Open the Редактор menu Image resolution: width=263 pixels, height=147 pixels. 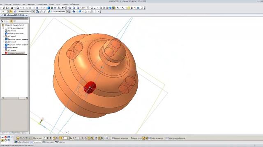click(x=8, y=4)
